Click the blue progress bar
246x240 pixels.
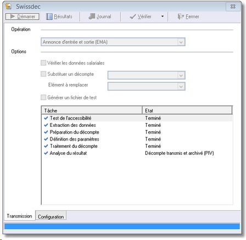pos(122,226)
